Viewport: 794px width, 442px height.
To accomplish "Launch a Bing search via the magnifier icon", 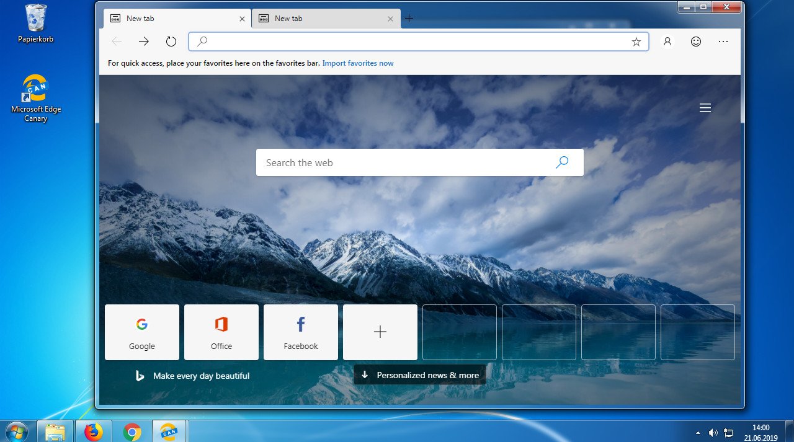I will point(562,162).
